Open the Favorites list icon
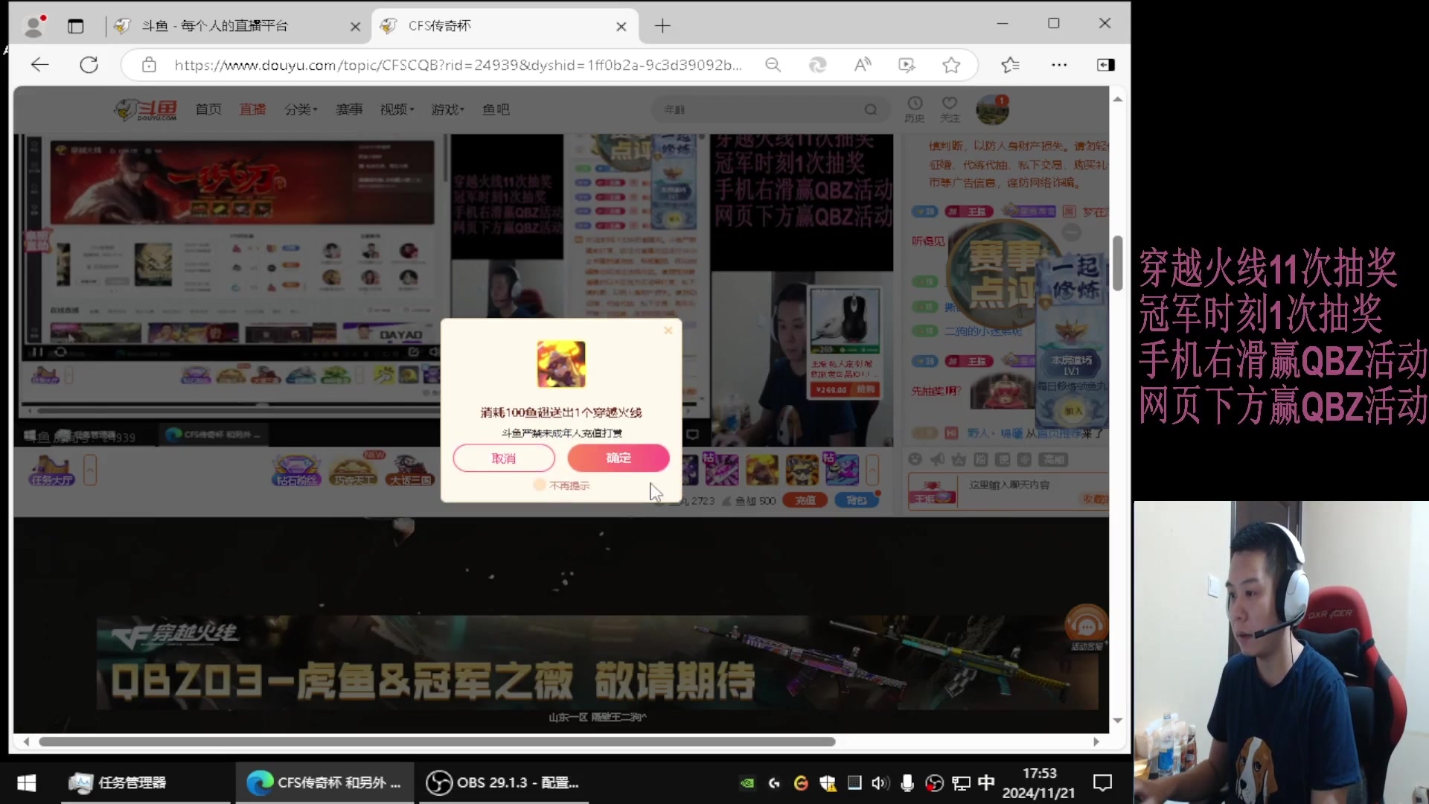Screen dimensions: 1429x804 coord(1010,65)
